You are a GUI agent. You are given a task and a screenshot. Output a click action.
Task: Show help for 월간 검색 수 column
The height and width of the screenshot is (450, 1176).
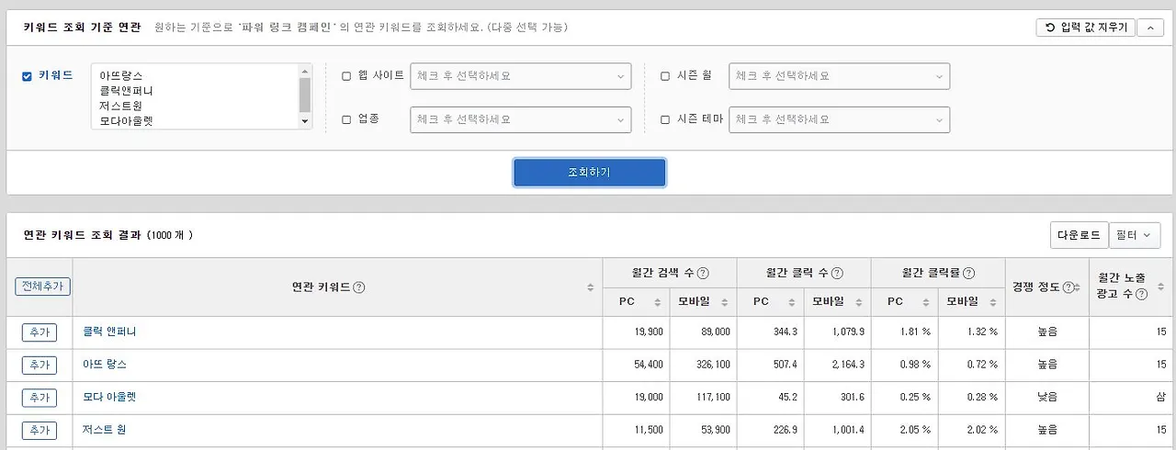tap(703, 273)
